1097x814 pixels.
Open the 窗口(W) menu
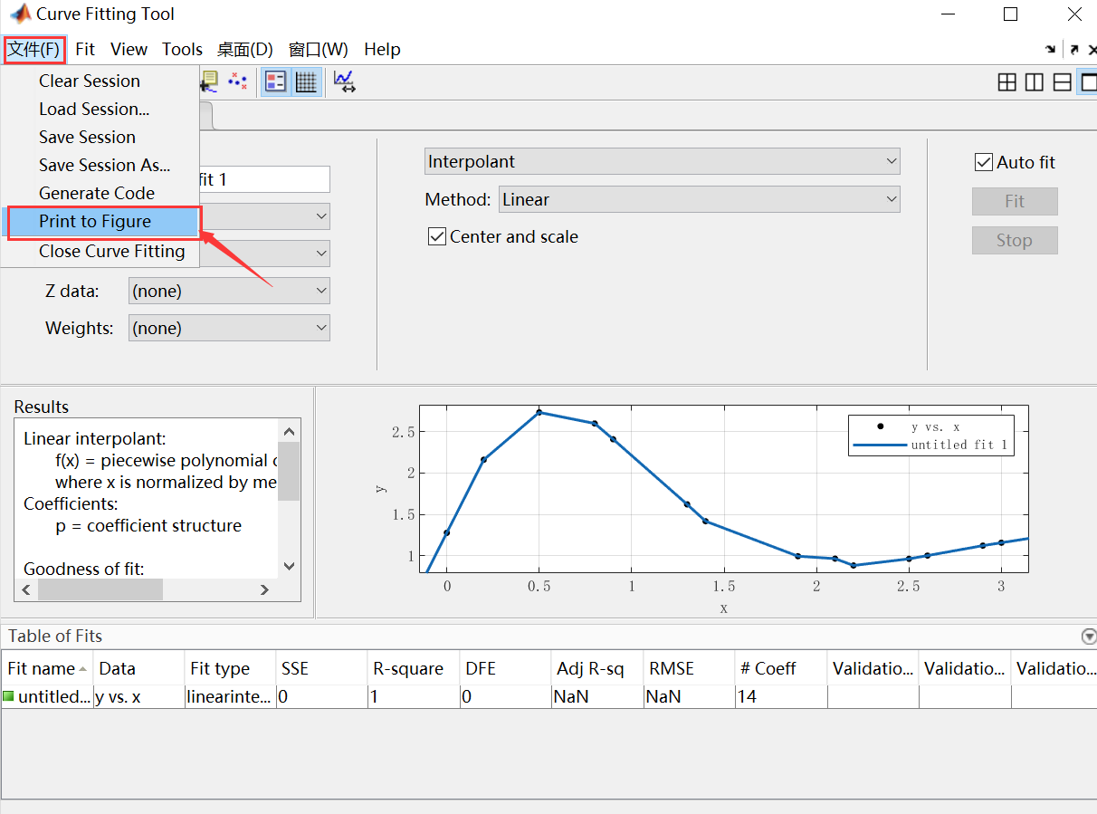coord(318,49)
